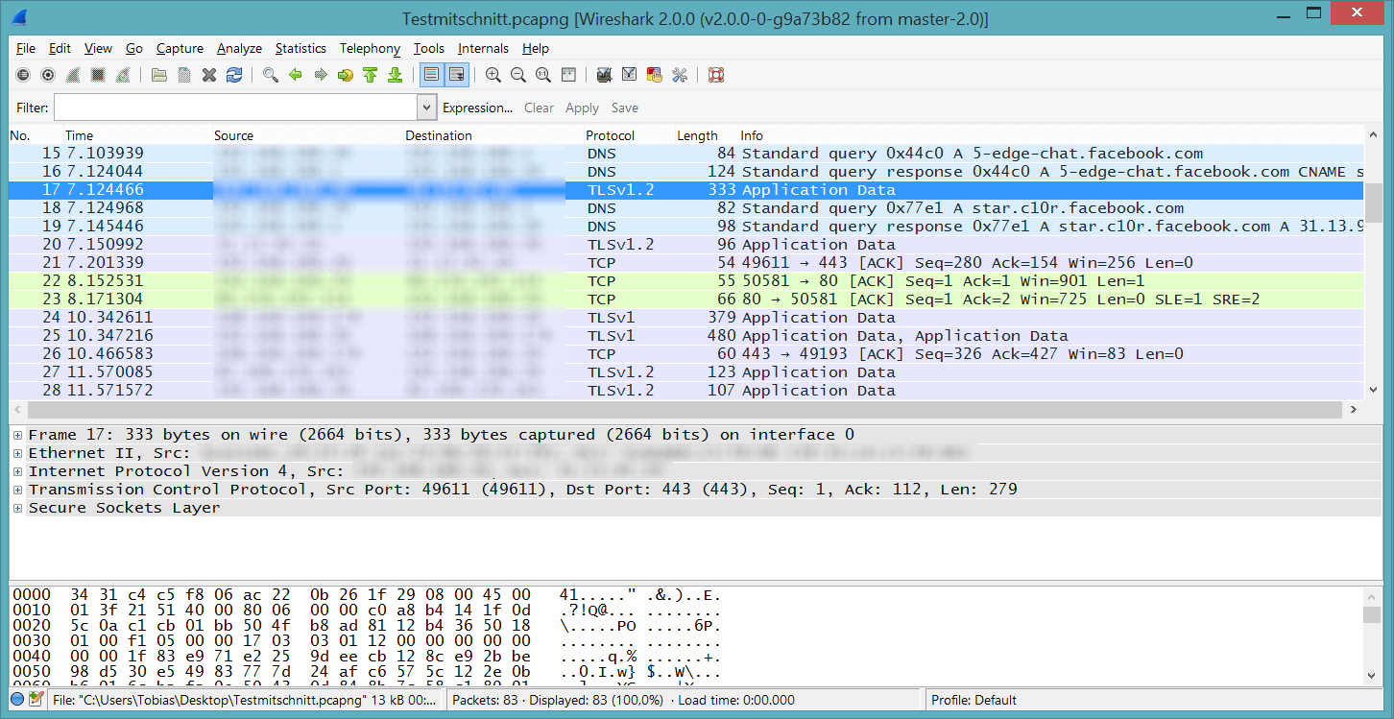Screen dimensions: 1394x719
Task: Go back in packet history
Action: 296,75
